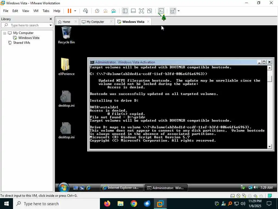
Task: Minimize the command prompt window
Action: coord(259,62)
